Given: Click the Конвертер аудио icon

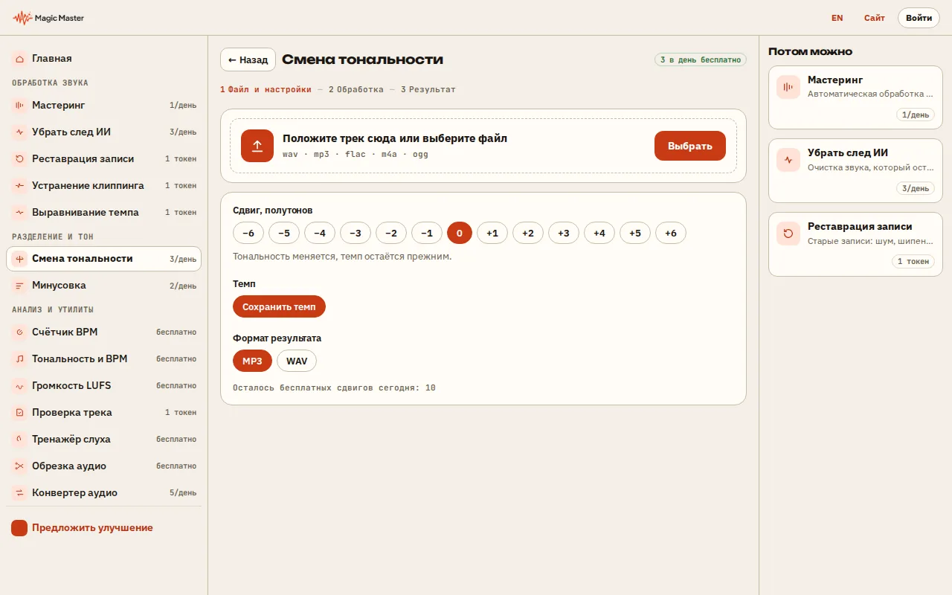Looking at the screenshot, I should point(19,493).
